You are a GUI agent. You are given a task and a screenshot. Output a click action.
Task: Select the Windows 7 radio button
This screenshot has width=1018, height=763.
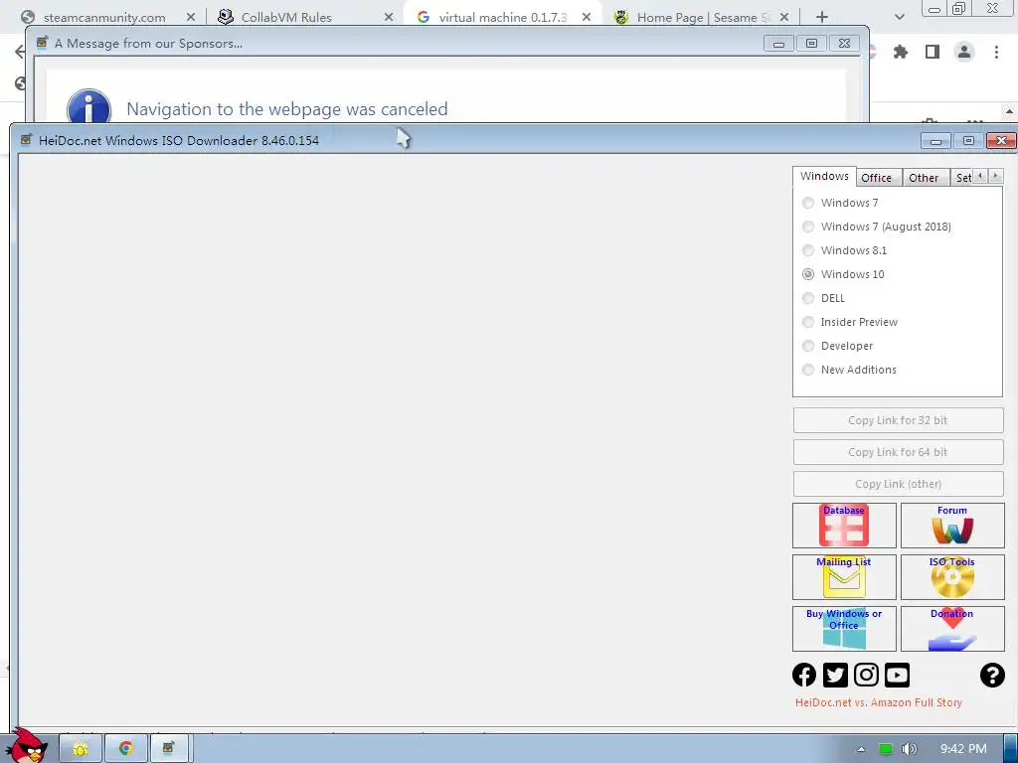coord(808,203)
